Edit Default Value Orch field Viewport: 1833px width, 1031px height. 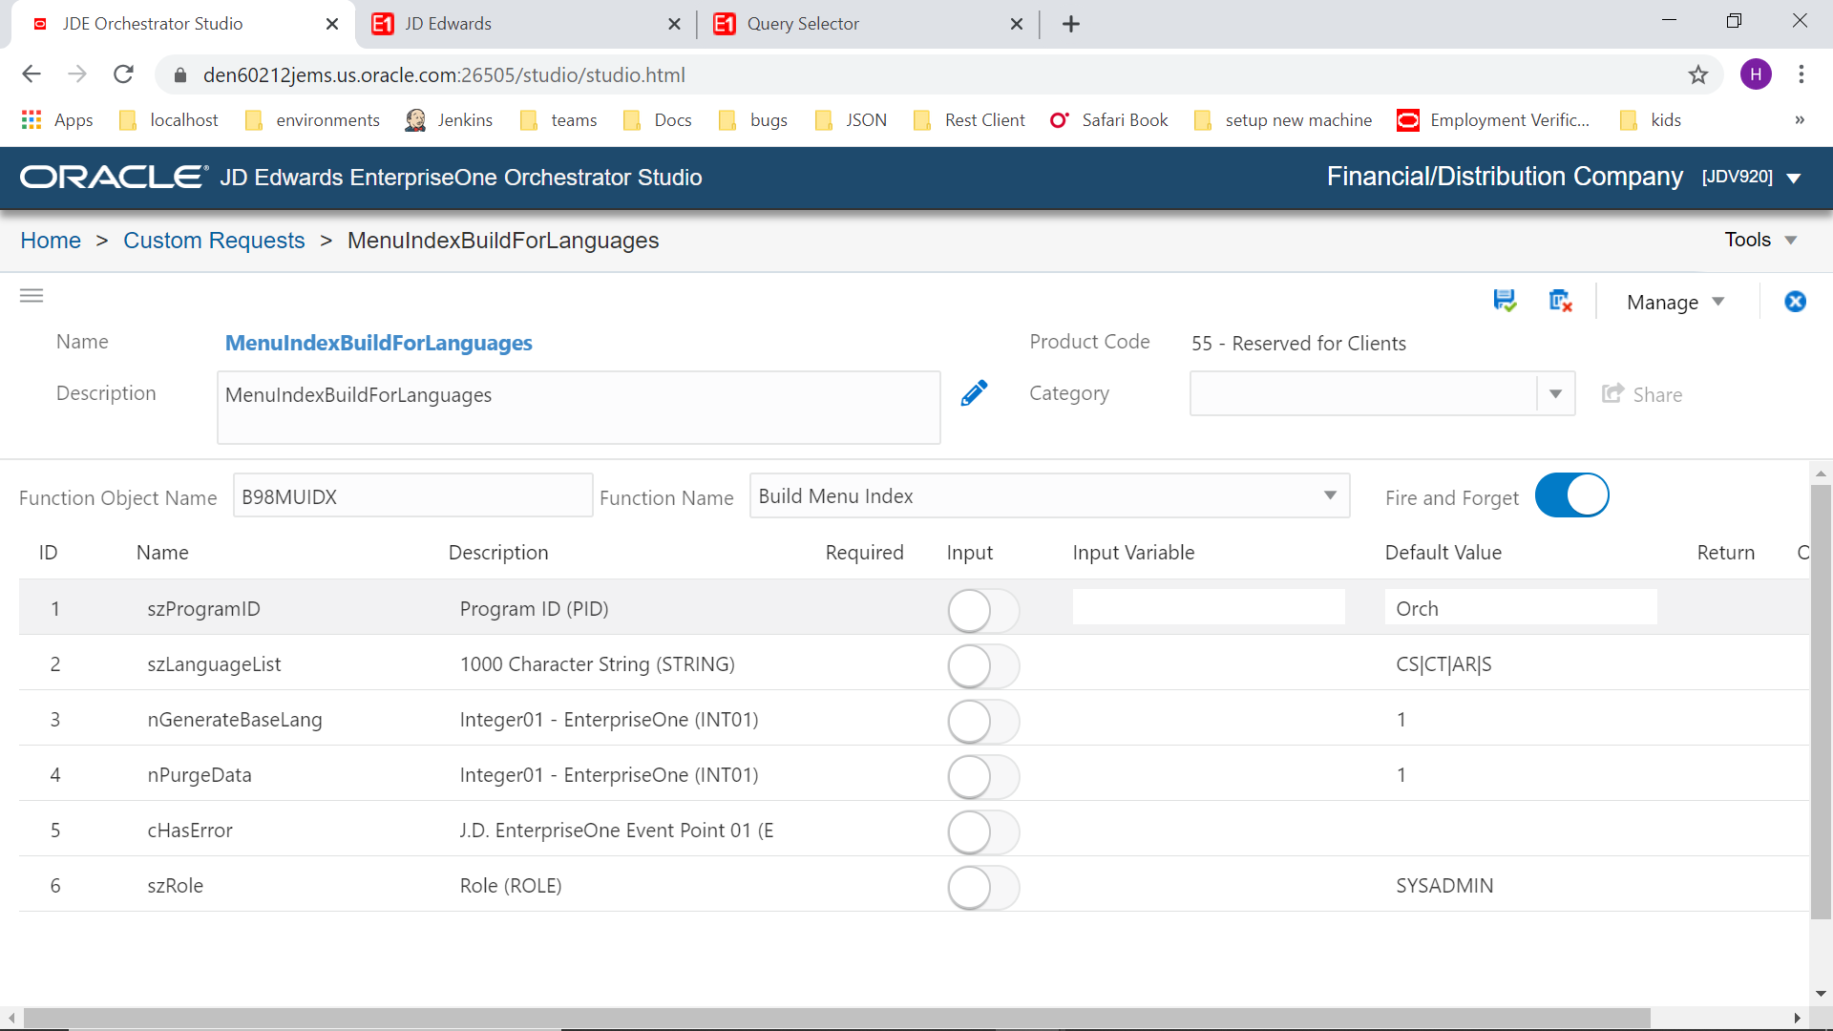pos(1521,607)
